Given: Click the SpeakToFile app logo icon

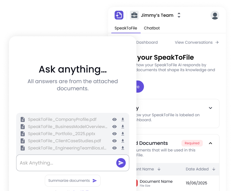Looking at the screenshot, I should coord(119,15).
